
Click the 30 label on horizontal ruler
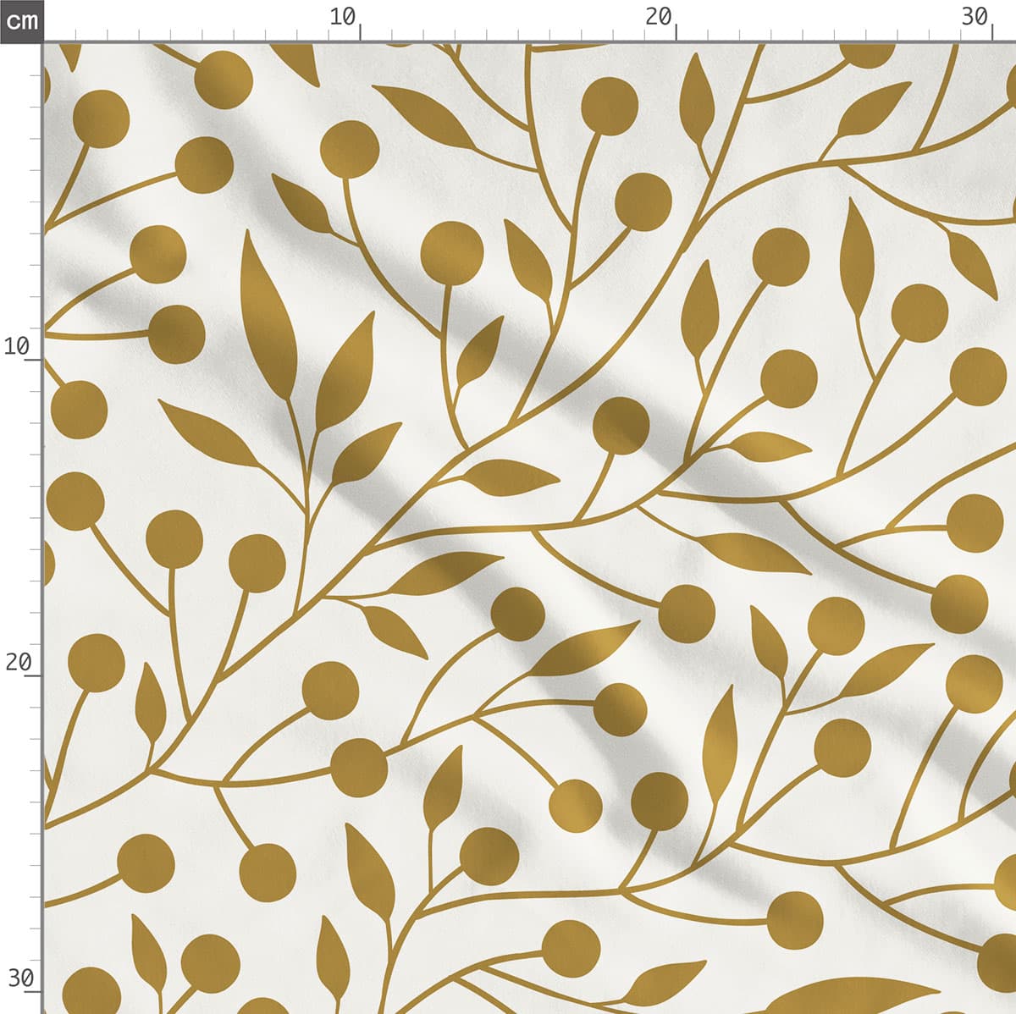point(975,17)
